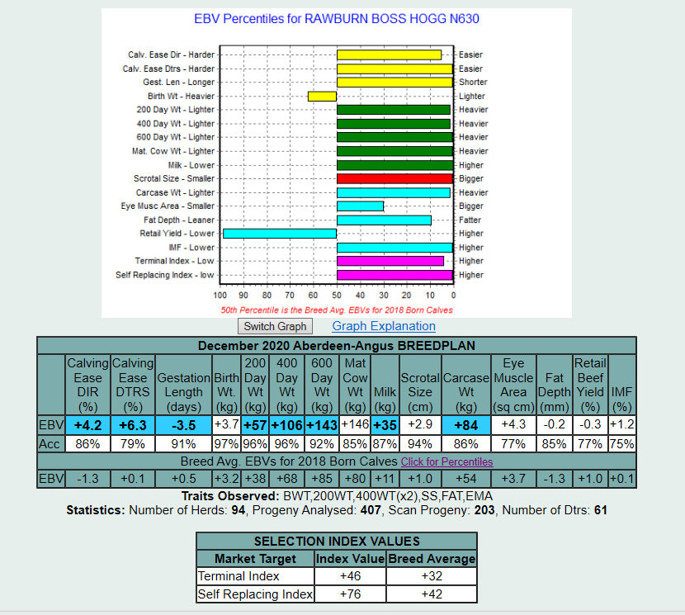
Task: Select the green 200 Day Wt bar
Action: coord(393,110)
